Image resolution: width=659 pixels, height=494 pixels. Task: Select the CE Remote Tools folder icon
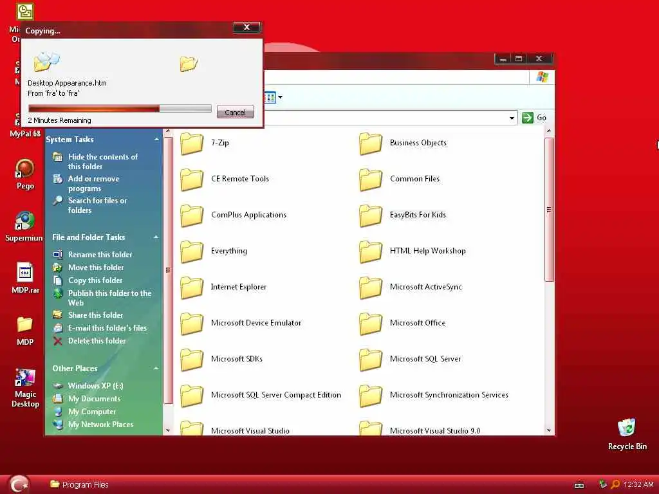192,179
